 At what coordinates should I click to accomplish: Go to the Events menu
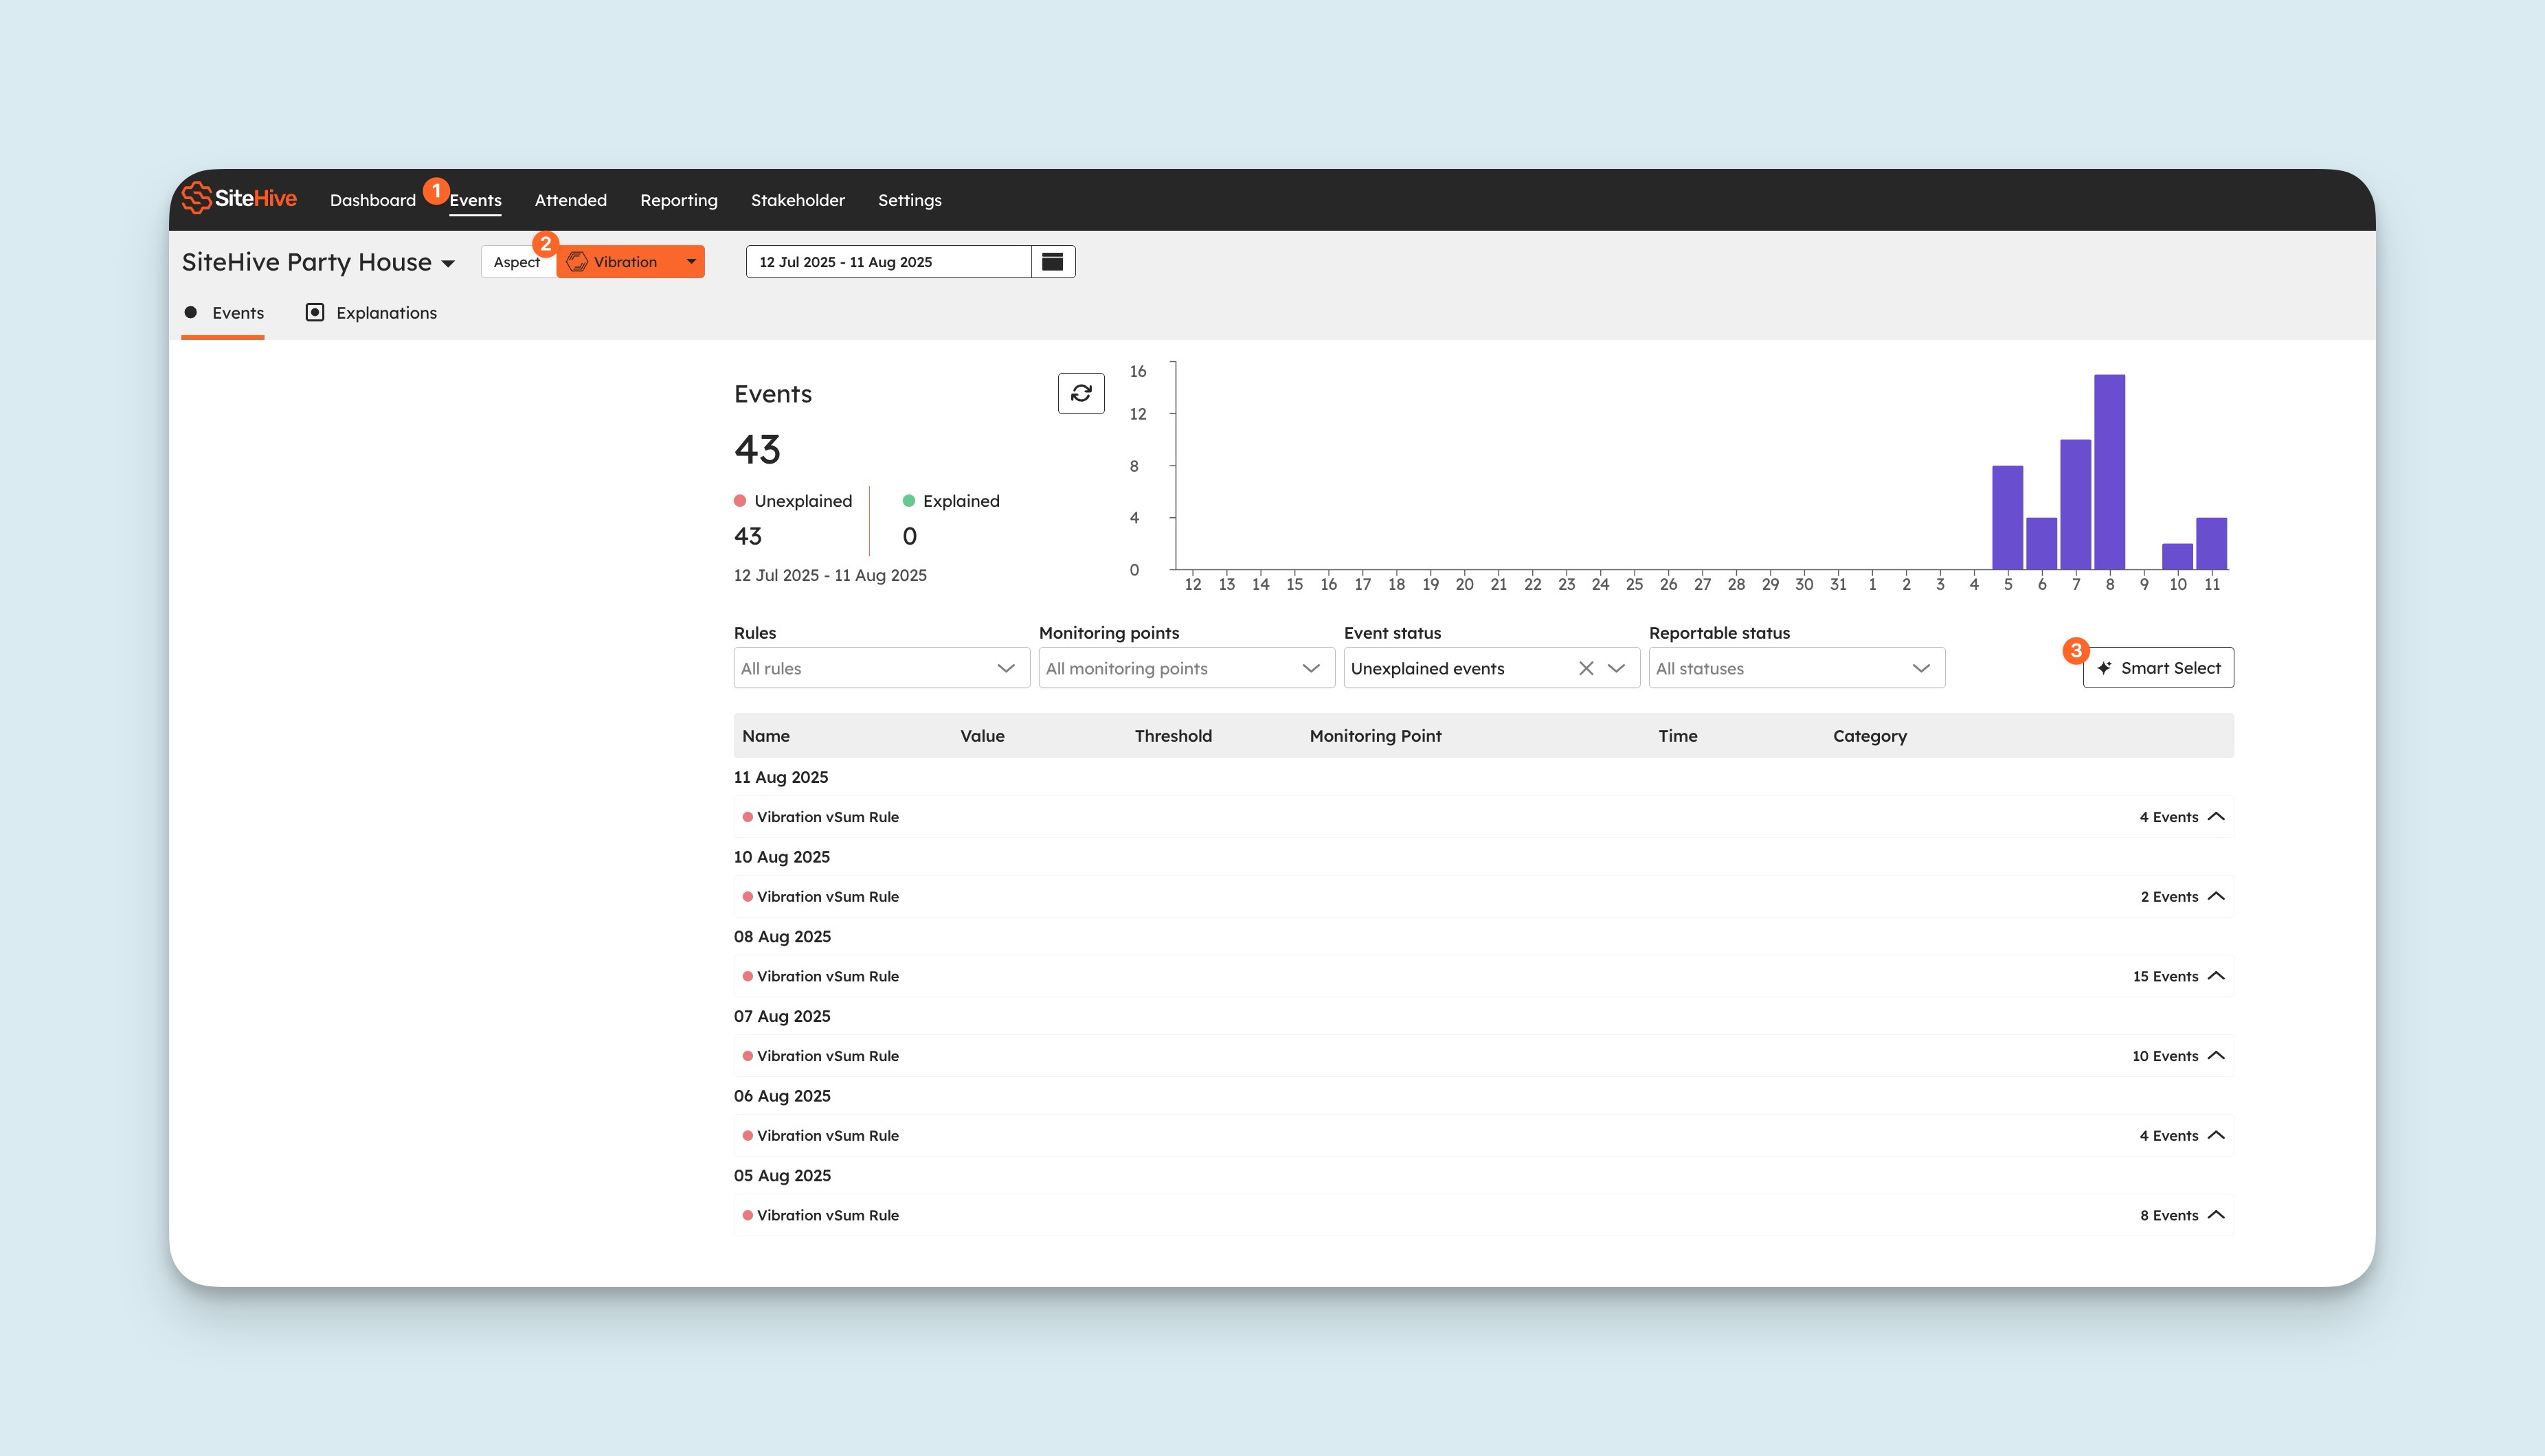[x=475, y=200]
